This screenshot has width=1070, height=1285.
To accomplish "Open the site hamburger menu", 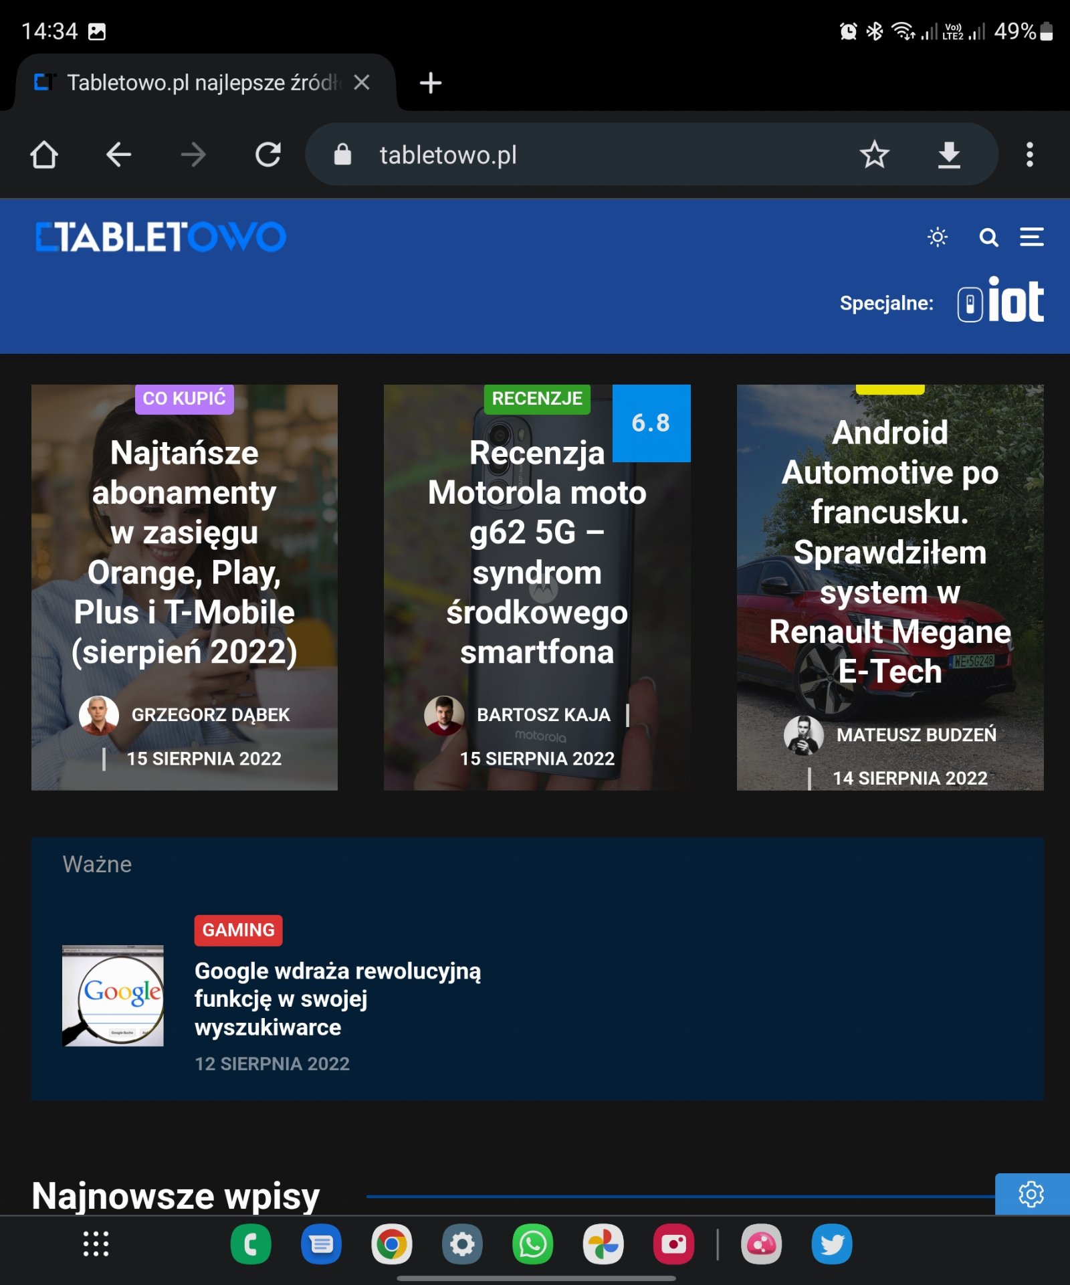I will click(x=1031, y=237).
